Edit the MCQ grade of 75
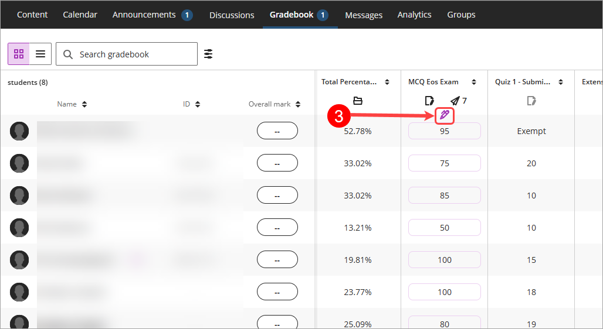This screenshot has height=329, width=603. tap(444, 163)
